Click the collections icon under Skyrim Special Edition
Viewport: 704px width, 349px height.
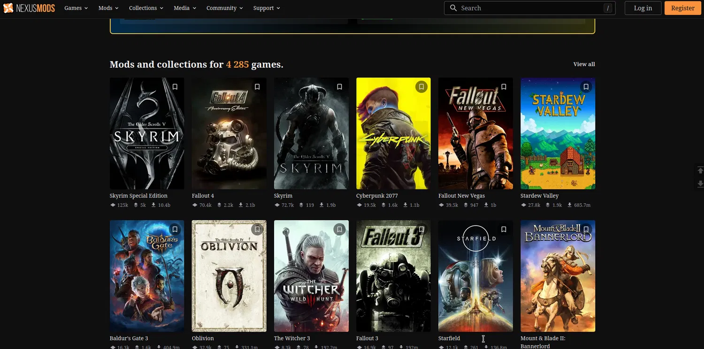(136, 205)
